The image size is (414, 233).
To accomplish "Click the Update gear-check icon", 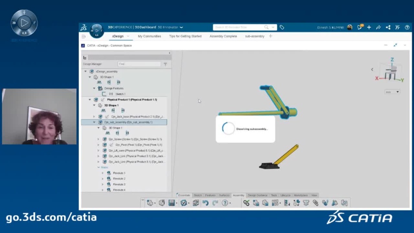I will (x=184, y=203).
